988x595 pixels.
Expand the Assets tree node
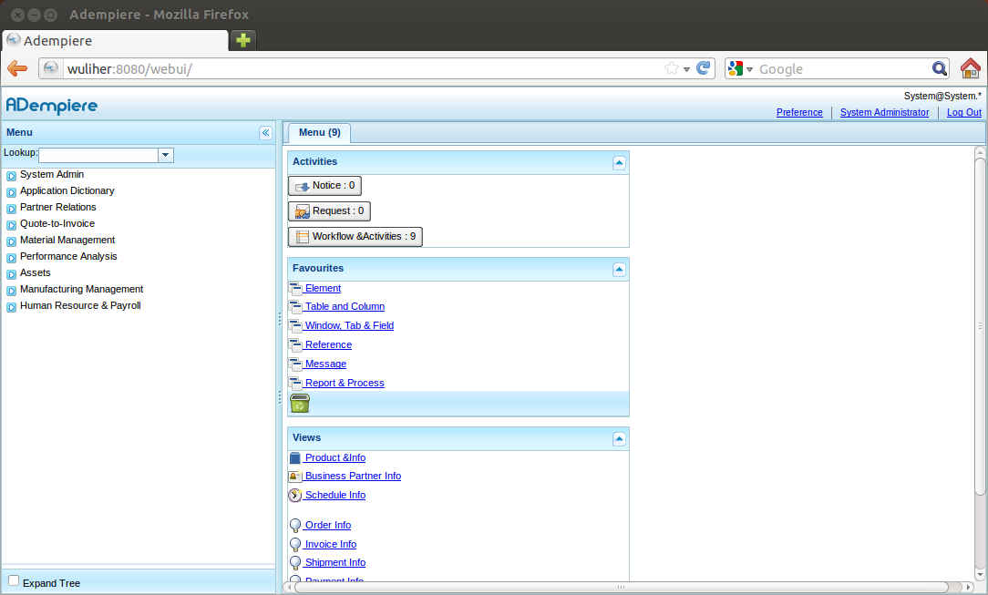(x=11, y=274)
